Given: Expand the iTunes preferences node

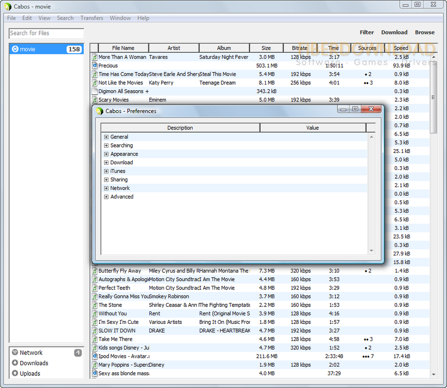Looking at the screenshot, I should 106,171.
